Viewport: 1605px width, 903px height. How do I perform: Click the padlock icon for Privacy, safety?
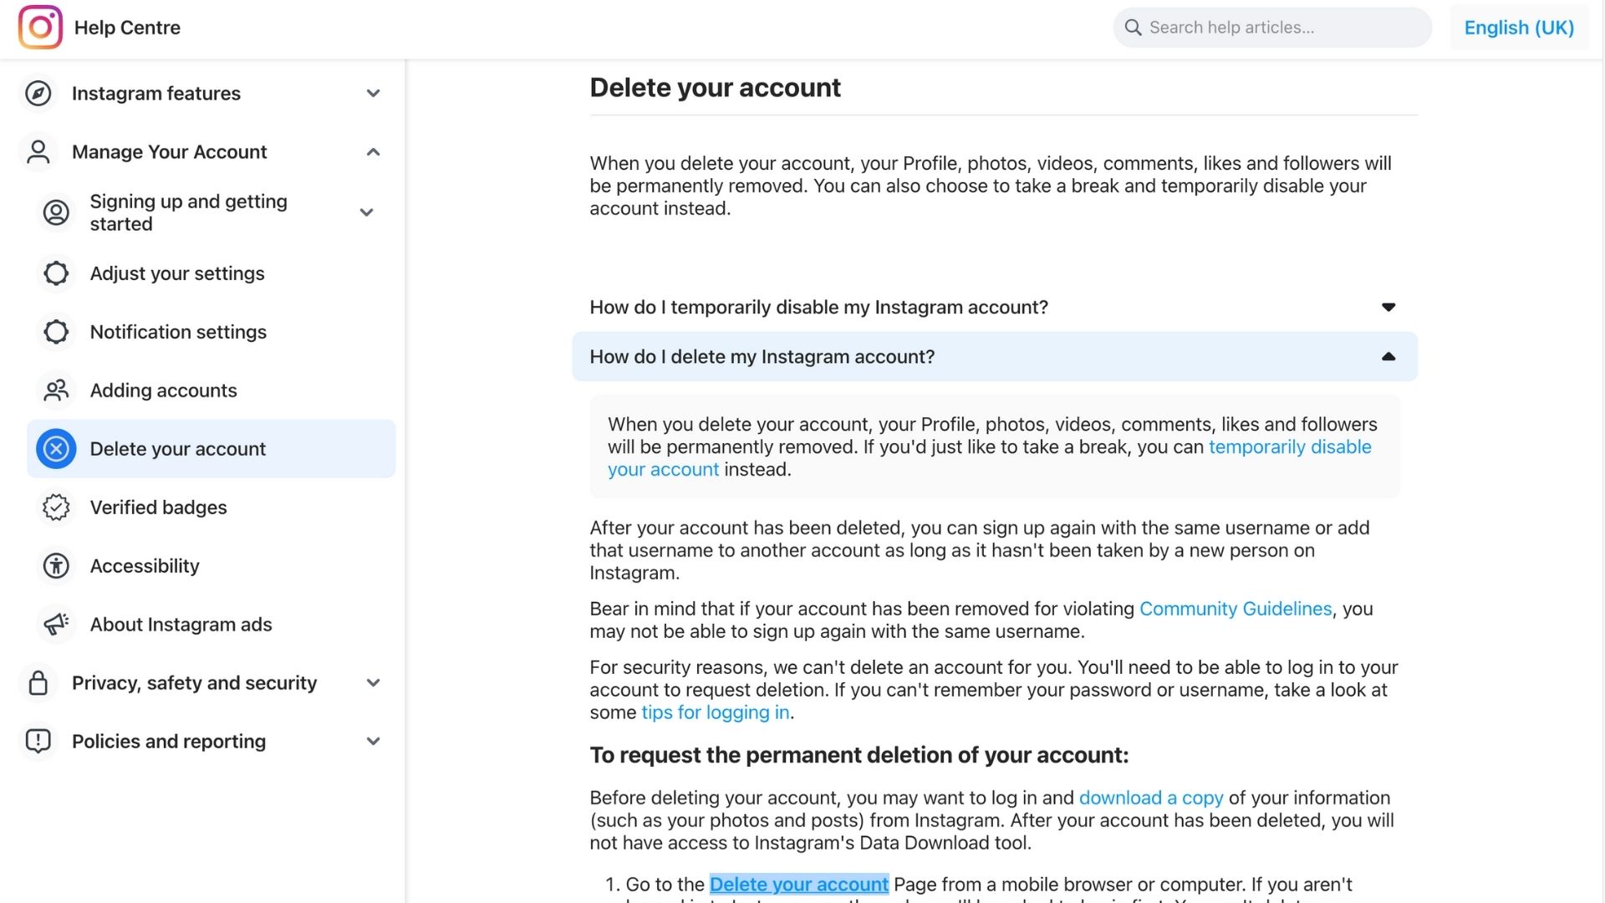[38, 683]
